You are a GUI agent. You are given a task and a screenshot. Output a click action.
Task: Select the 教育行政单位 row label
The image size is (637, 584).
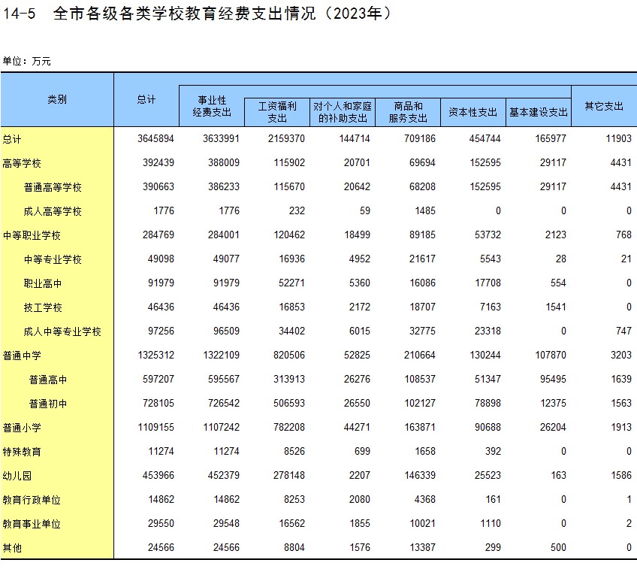tap(32, 500)
